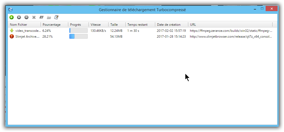The image size is (284, 132).
Task: Click the green downloading arrow on video_transcode row
Action: tap(12, 30)
